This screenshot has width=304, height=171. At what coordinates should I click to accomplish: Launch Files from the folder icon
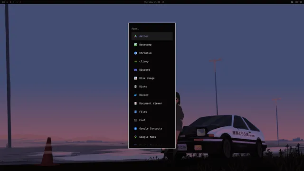click(x=135, y=112)
